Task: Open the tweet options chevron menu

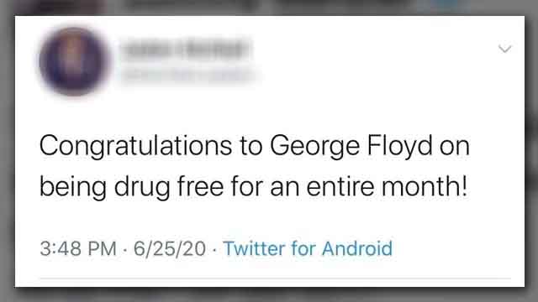Action: [x=504, y=49]
